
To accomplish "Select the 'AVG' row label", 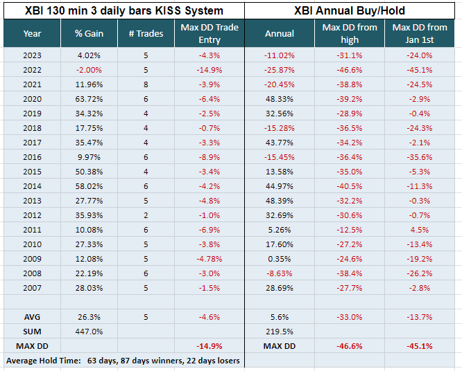I will pos(32,316).
